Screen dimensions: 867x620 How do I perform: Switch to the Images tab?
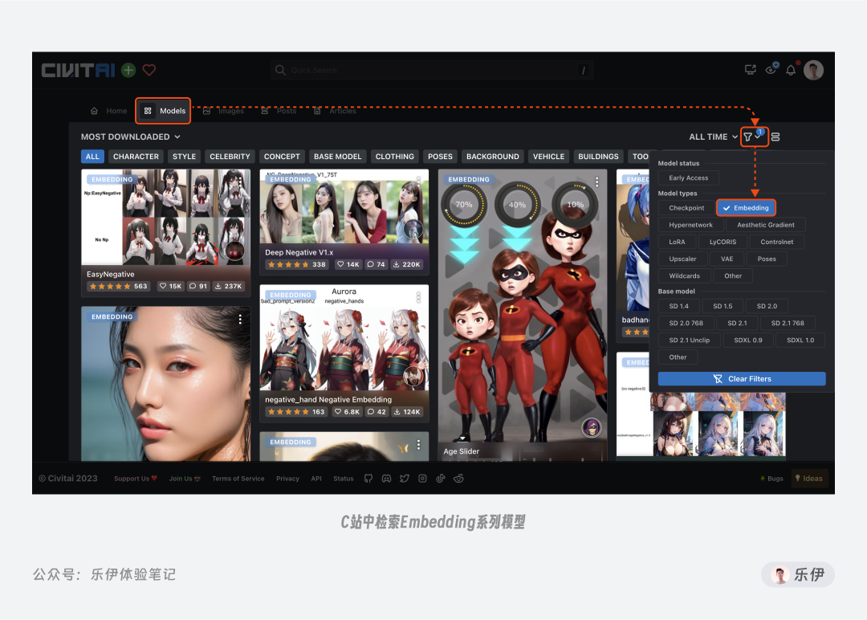tap(223, 111)
